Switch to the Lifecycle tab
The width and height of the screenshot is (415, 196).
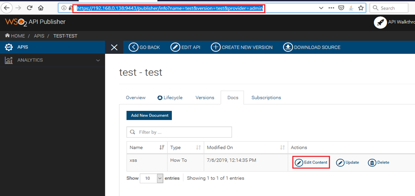tap(170, 97)
